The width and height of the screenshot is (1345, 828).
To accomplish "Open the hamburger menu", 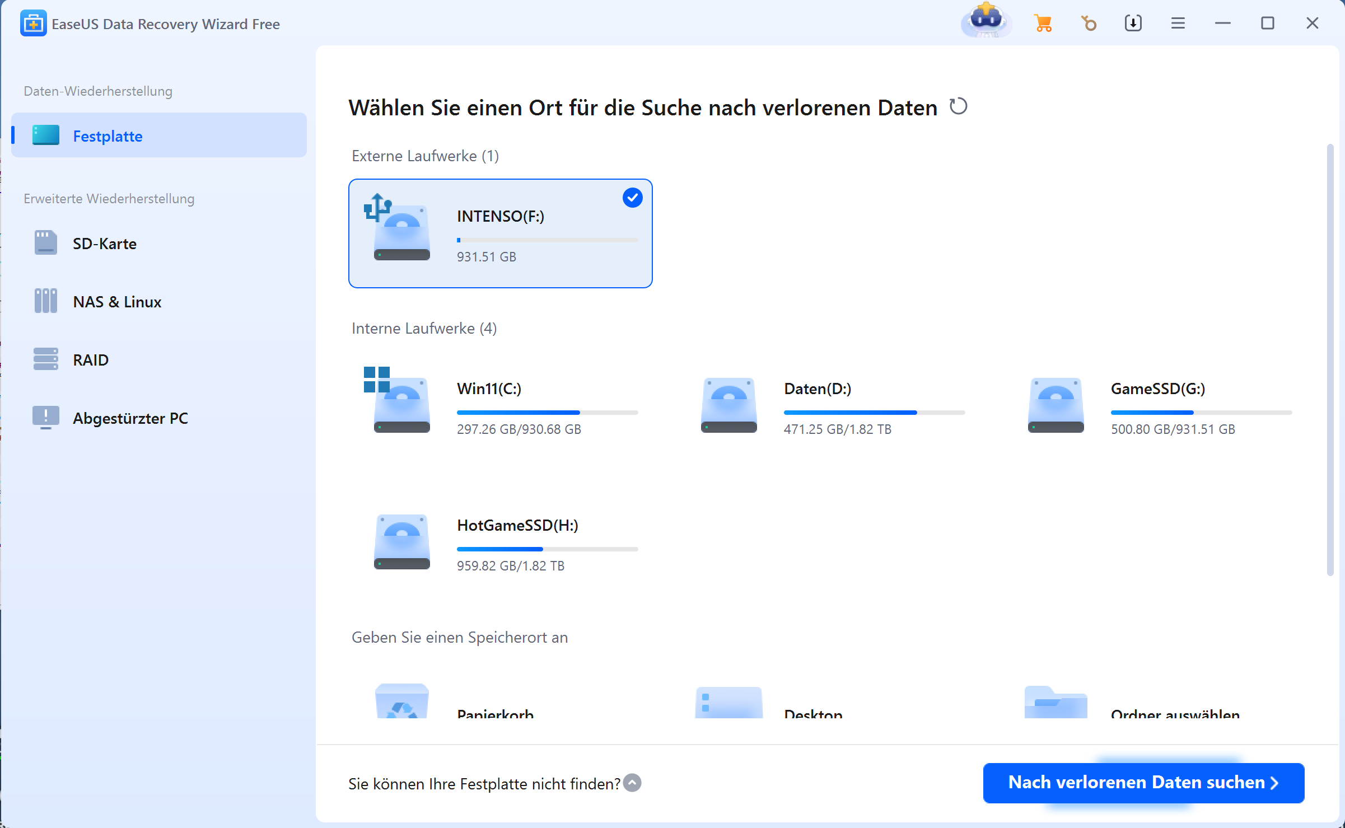I will [x=1178, y=24].
